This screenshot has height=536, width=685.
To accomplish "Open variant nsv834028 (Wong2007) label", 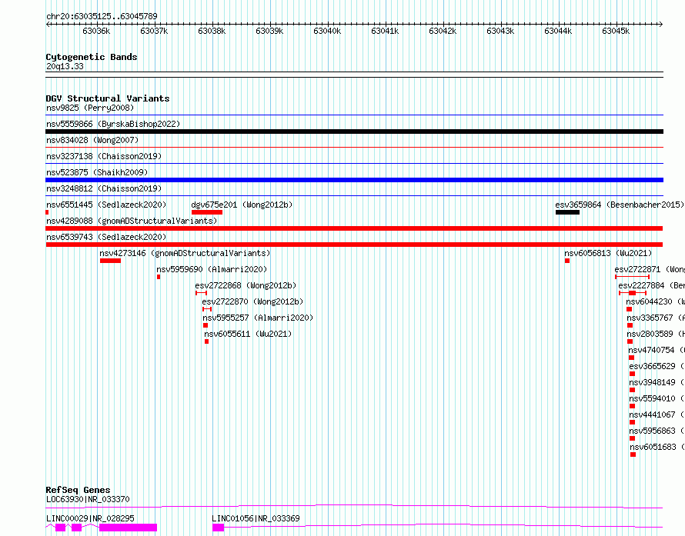I will pyautogui.click(x=92, y=140).
